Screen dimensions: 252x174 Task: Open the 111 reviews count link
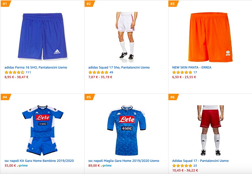(x=28, y=72)
